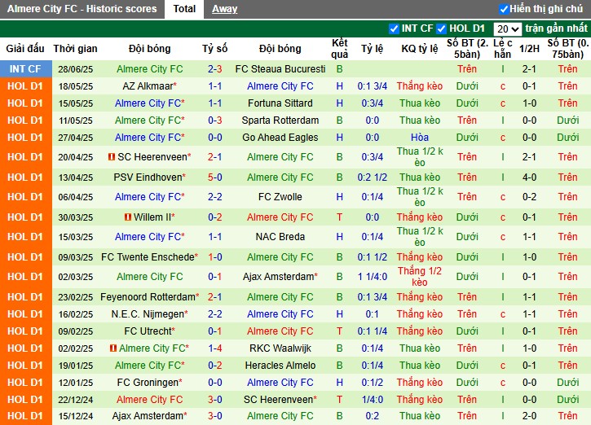Screen dimensions: 591x425
Task: Select FC Utrecht team name
Action: [x=149, y=331]
